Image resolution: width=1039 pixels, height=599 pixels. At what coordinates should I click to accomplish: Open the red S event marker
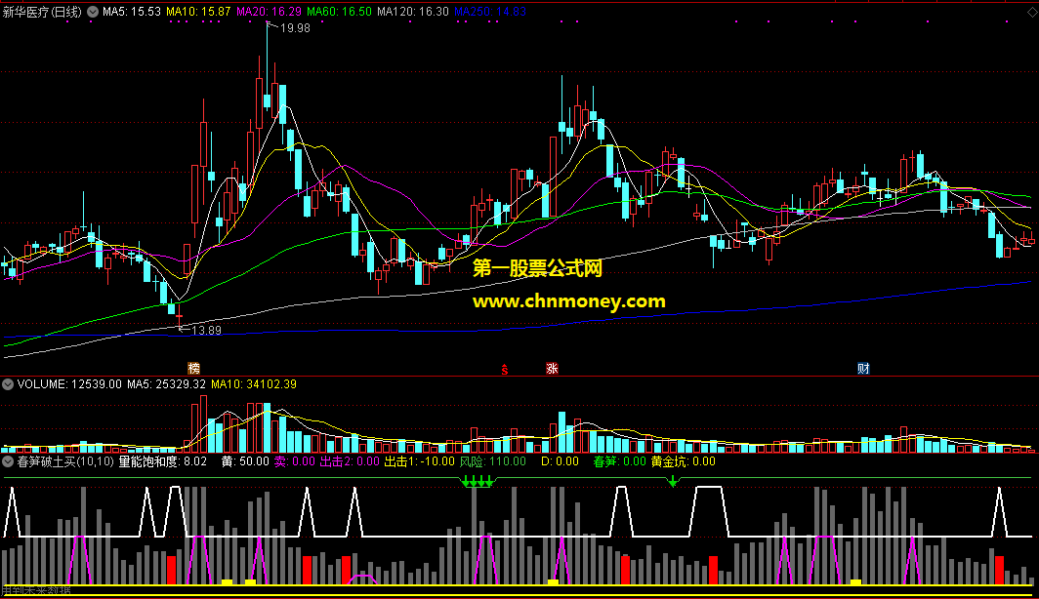click(504, 370)
